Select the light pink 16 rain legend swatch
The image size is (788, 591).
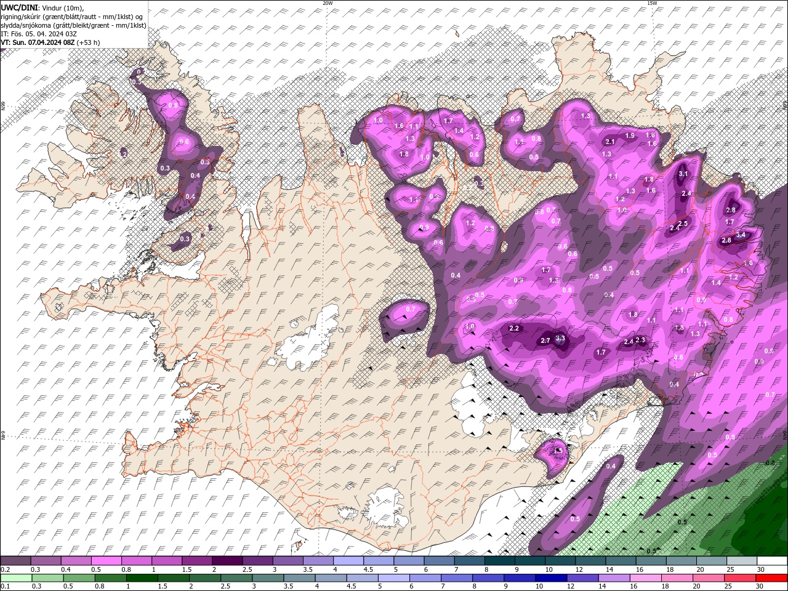[645, 578]
